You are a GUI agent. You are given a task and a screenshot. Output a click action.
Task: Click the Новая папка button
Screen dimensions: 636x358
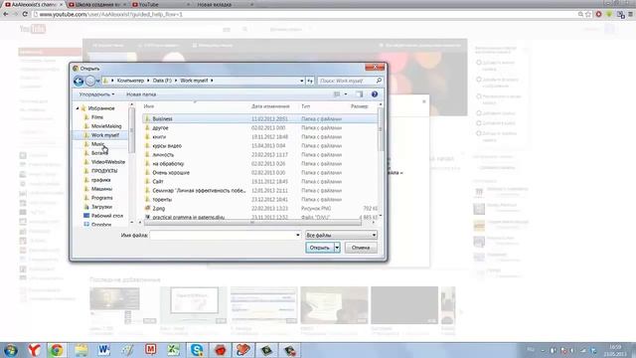(x=141, y=94)
